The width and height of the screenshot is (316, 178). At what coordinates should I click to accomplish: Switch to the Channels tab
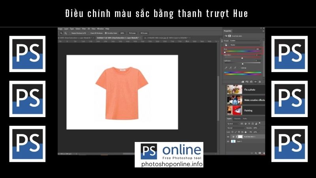[x=237, y=119]
